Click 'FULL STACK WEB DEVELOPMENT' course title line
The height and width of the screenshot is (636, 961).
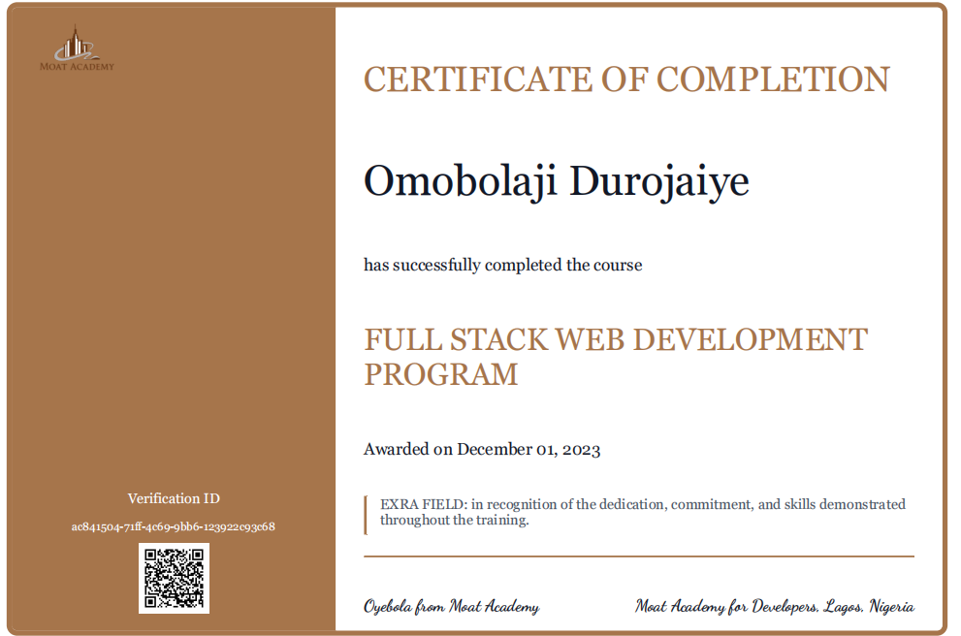(x=615, y=340)
